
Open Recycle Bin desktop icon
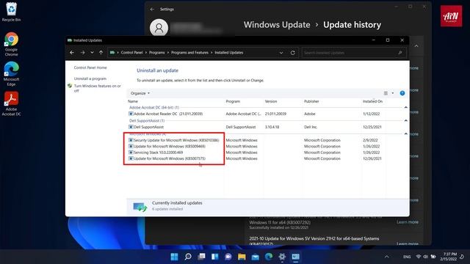click(11, 12)
